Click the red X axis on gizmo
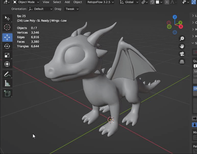 [x=181, y=26]
